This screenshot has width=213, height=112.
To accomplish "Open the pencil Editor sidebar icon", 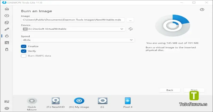I will coord(7,29).
